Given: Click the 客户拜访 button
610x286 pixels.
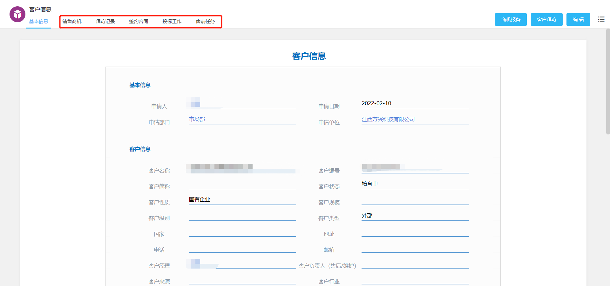Looking at the screenshot, I should [x=547, y=19].
